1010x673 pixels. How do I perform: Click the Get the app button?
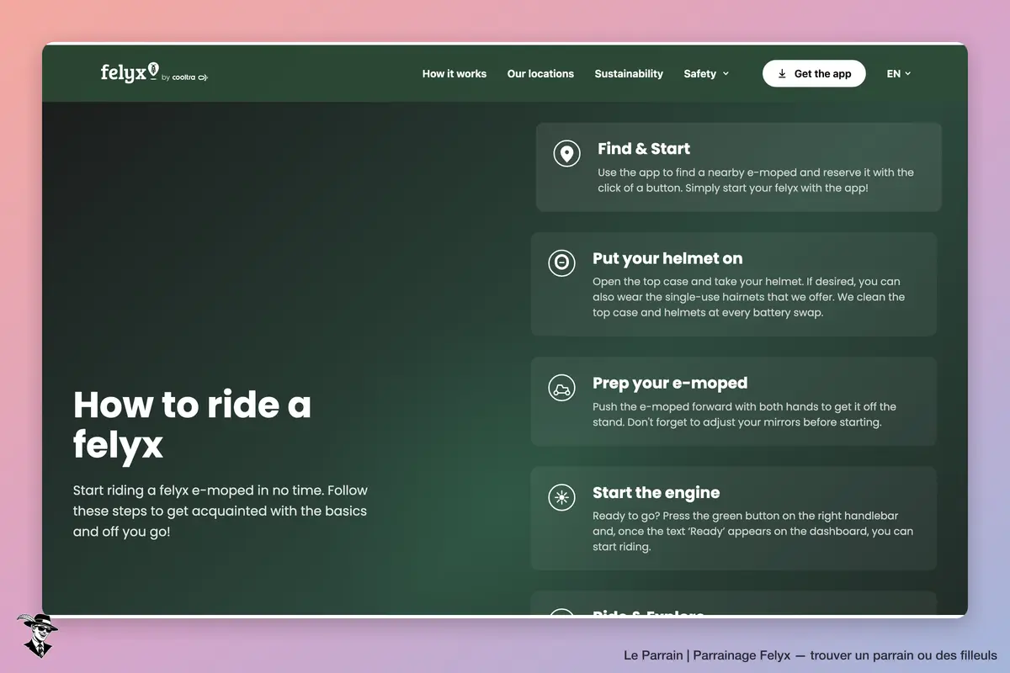click(x=814, y=74)
